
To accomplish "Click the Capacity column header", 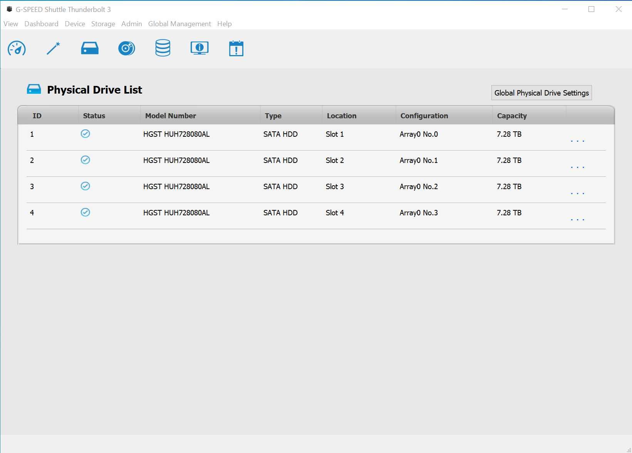I will point(512,116).
